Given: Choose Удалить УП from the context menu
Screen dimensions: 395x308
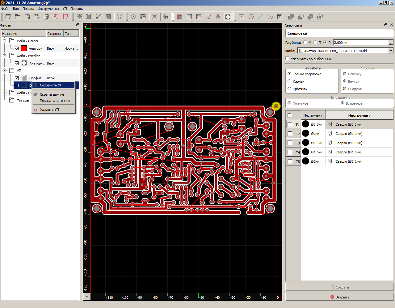Looking at the screenshot, I should pyautogui.click(x=49, y=110).
